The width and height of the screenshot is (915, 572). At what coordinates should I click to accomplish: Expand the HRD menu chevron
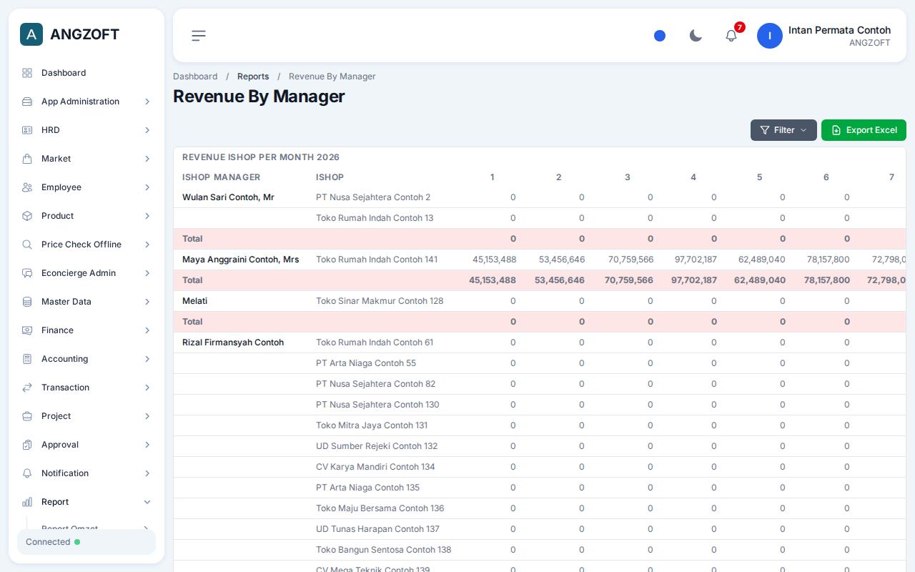(x=147, y=130)
